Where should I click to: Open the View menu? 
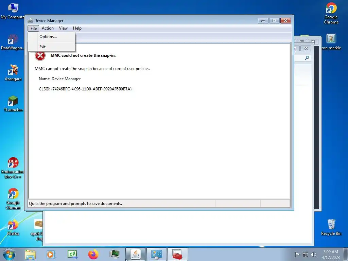63,28
